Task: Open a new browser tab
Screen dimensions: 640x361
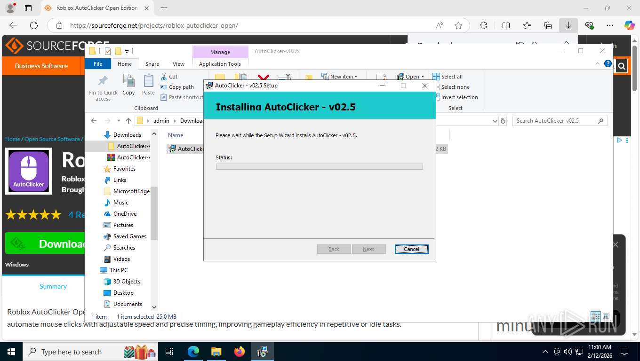Action: pyautogui.click(x=164, y=8)
